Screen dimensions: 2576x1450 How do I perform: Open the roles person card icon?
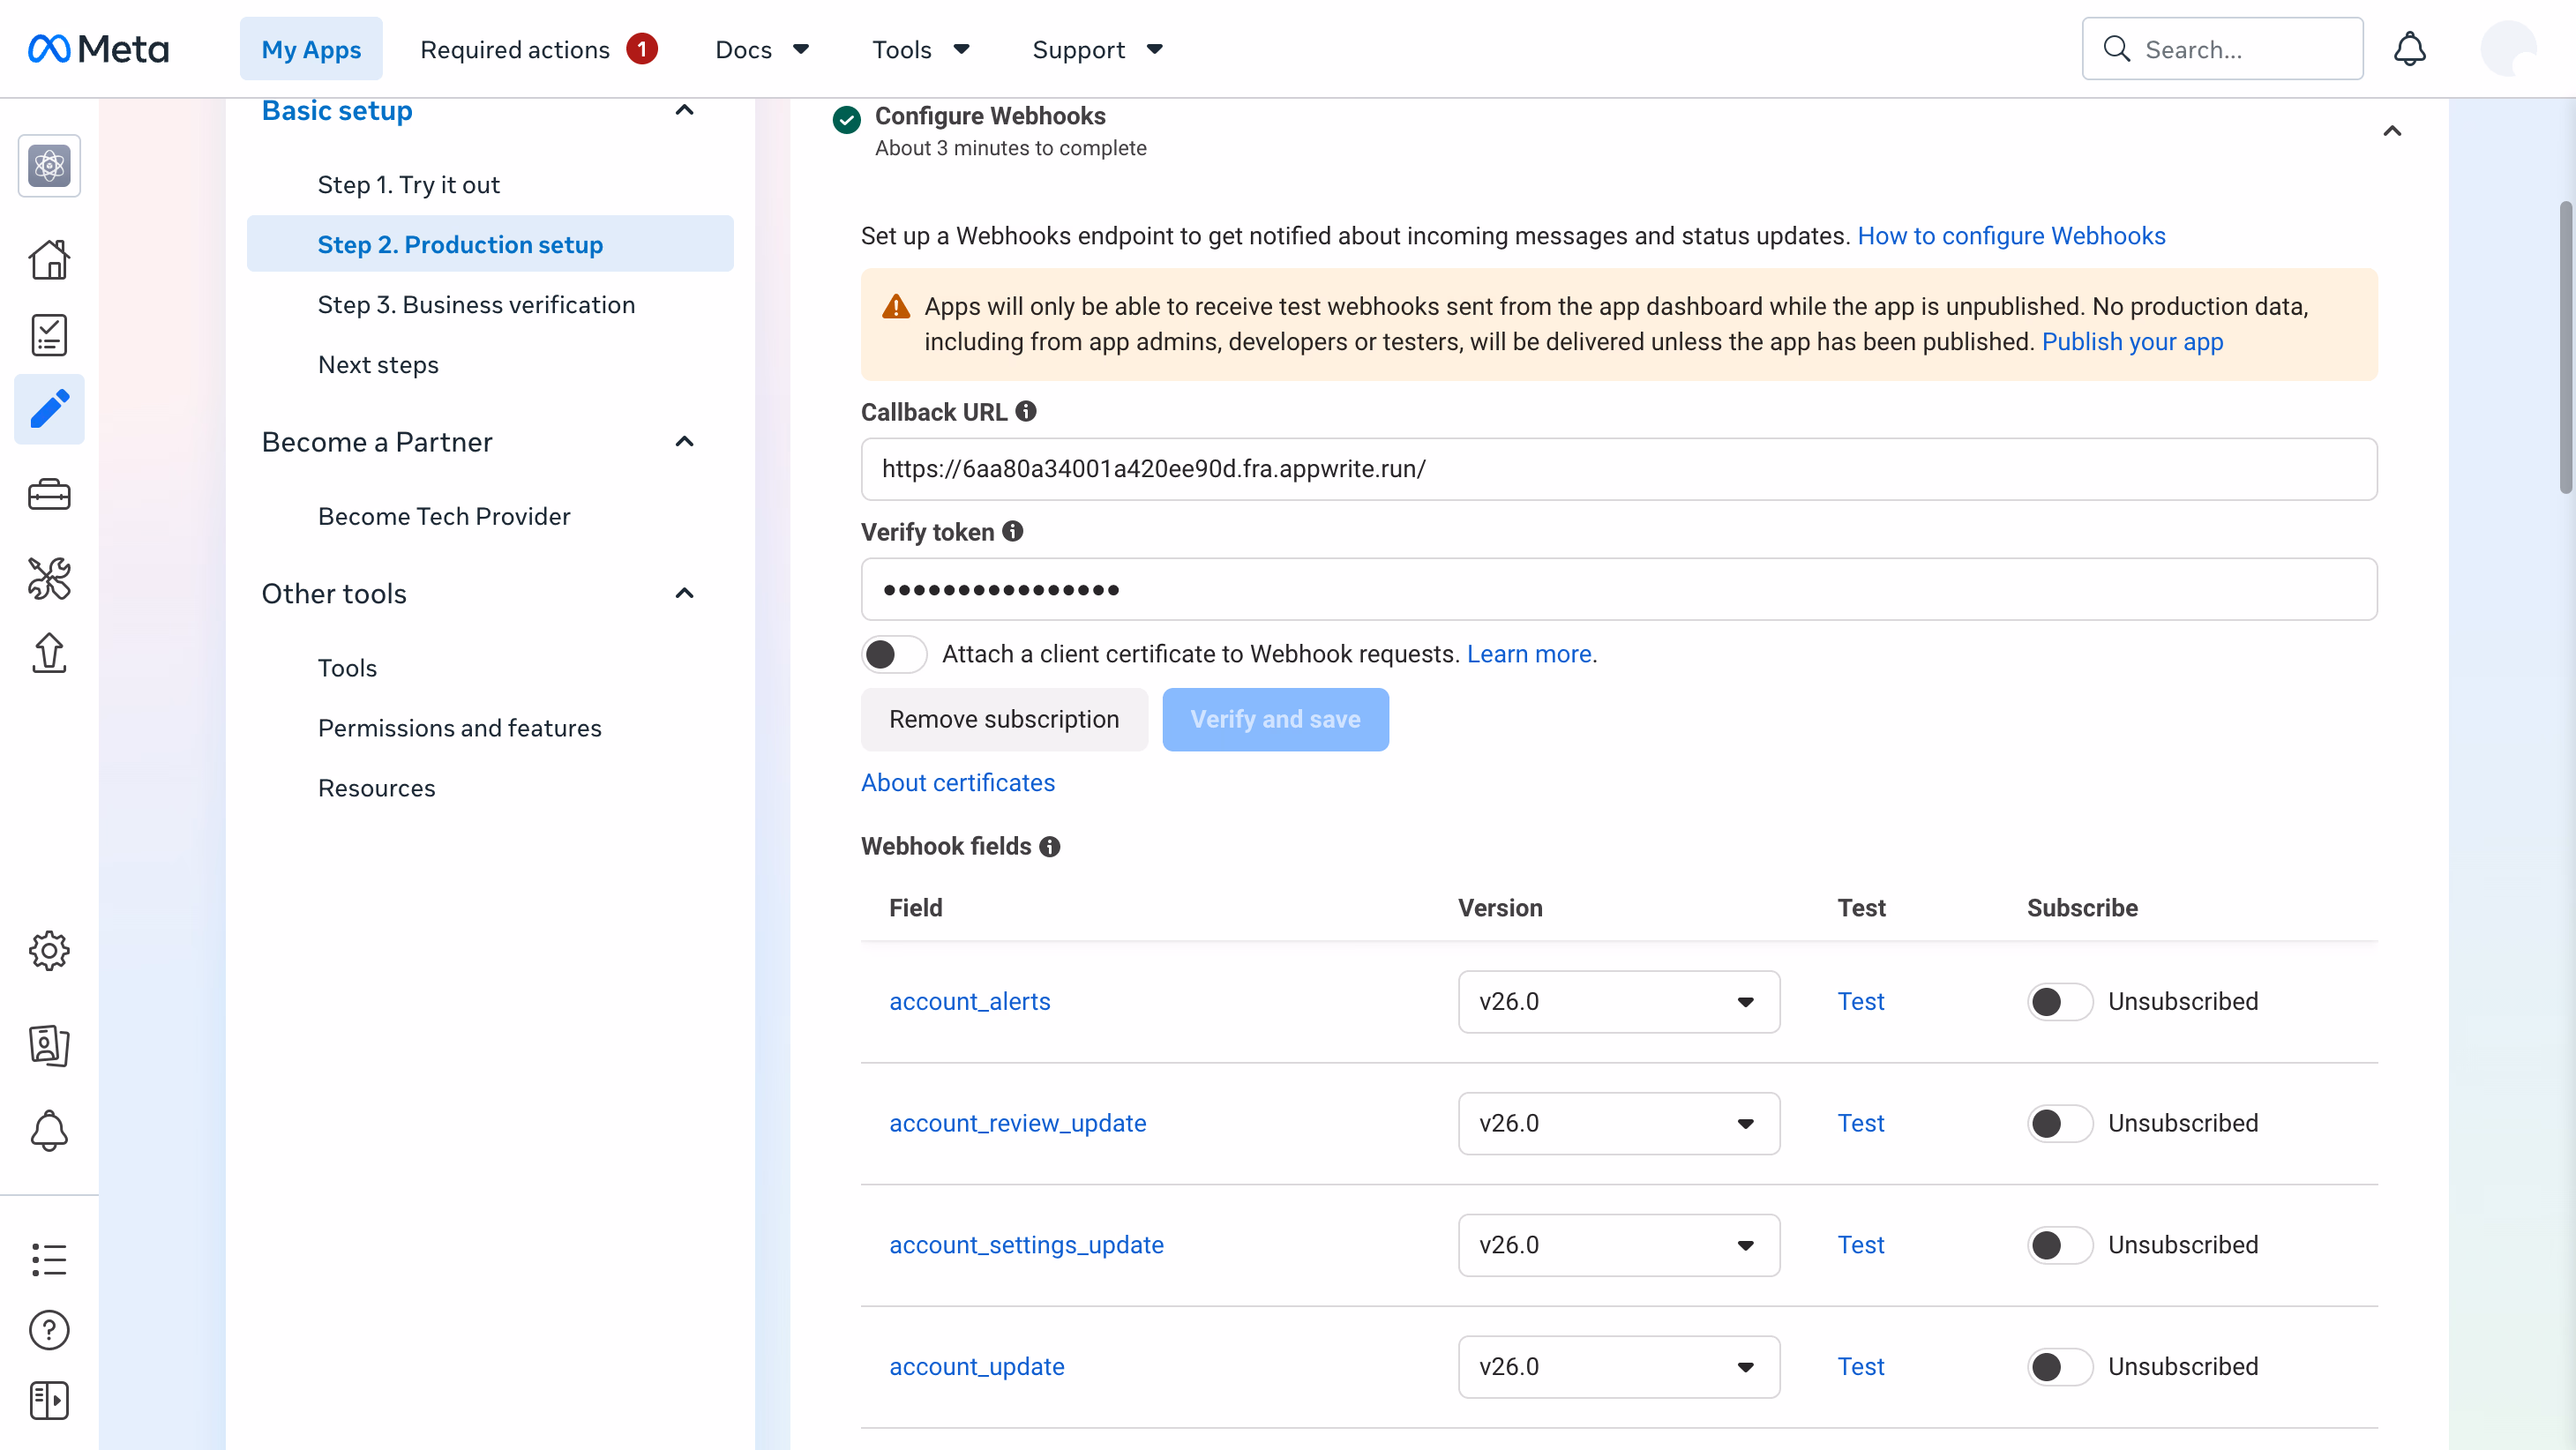[x=49, y=1045]
